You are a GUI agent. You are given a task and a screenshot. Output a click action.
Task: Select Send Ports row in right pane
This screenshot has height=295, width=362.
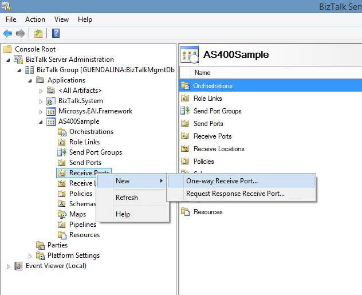270,124
